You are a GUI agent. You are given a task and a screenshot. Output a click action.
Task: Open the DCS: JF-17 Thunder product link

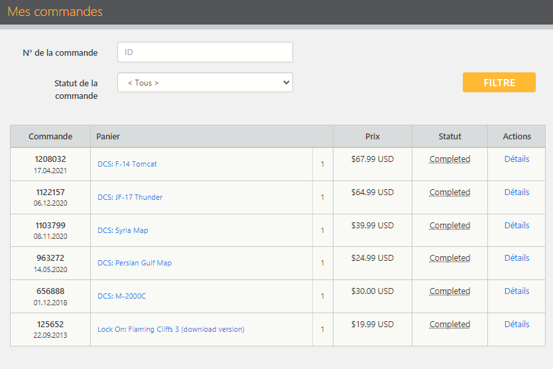(130, 197)
